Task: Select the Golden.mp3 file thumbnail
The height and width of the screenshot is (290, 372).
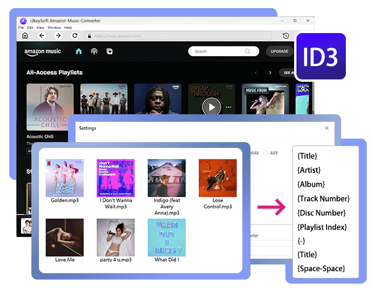Action: [65, 178]
